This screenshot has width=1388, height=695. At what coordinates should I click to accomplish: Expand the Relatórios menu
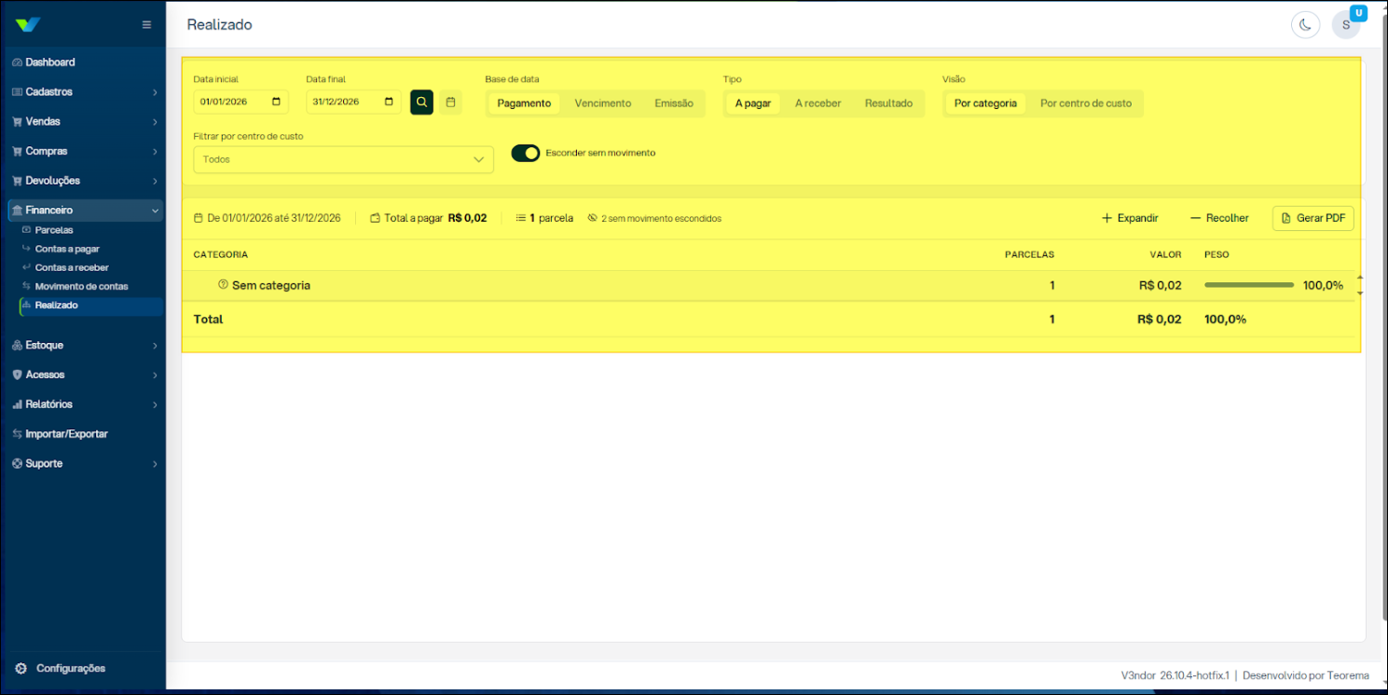[83, 404]
